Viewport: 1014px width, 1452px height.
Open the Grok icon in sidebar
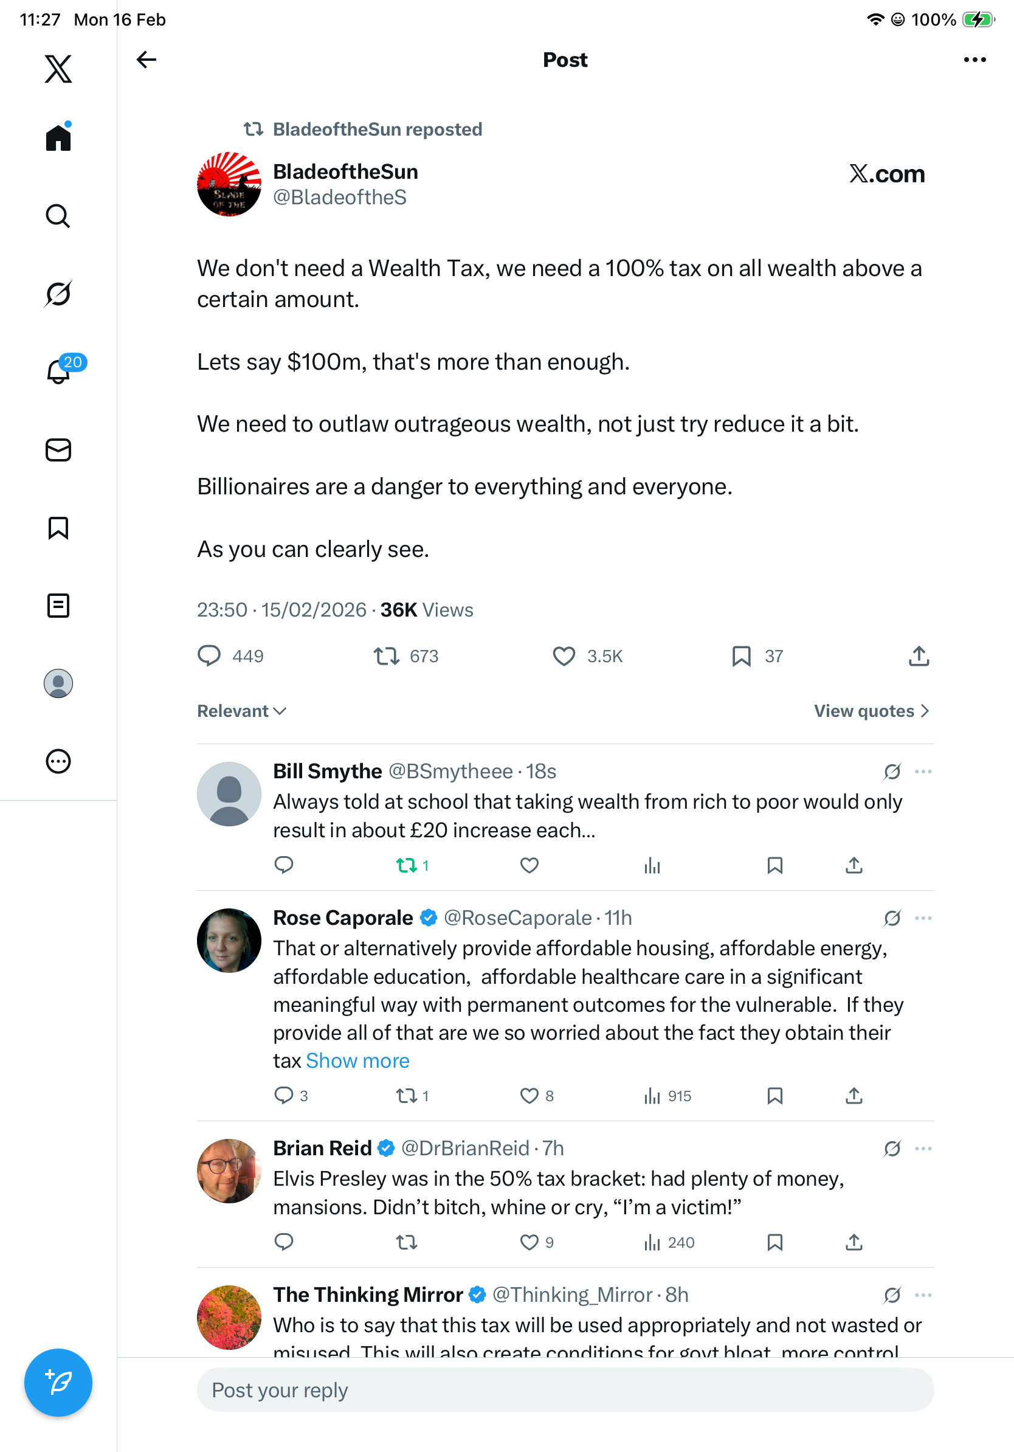coord(58,294)
